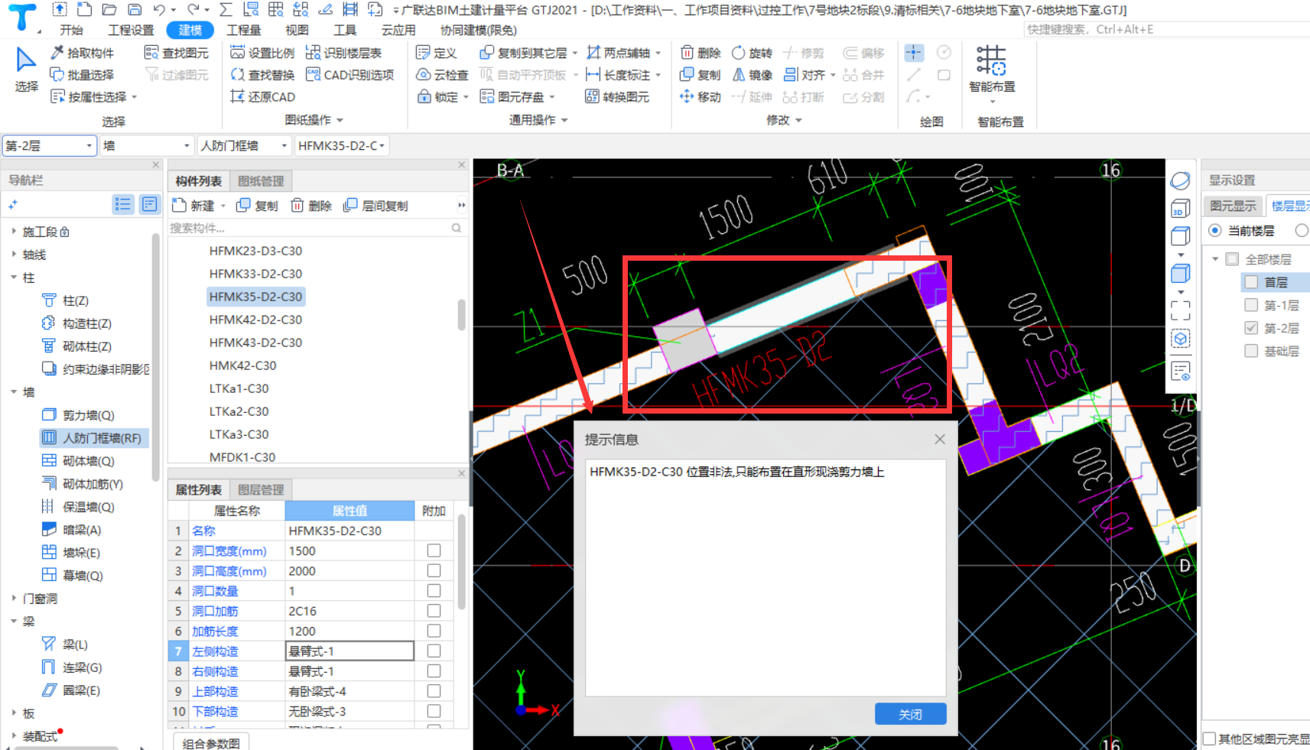Click the 智能布置 smart layout icon

[991, 61]
